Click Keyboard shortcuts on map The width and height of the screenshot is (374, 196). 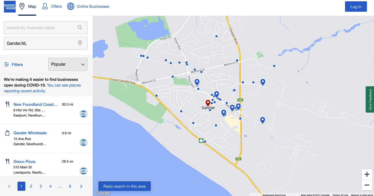tap(274, 195)
